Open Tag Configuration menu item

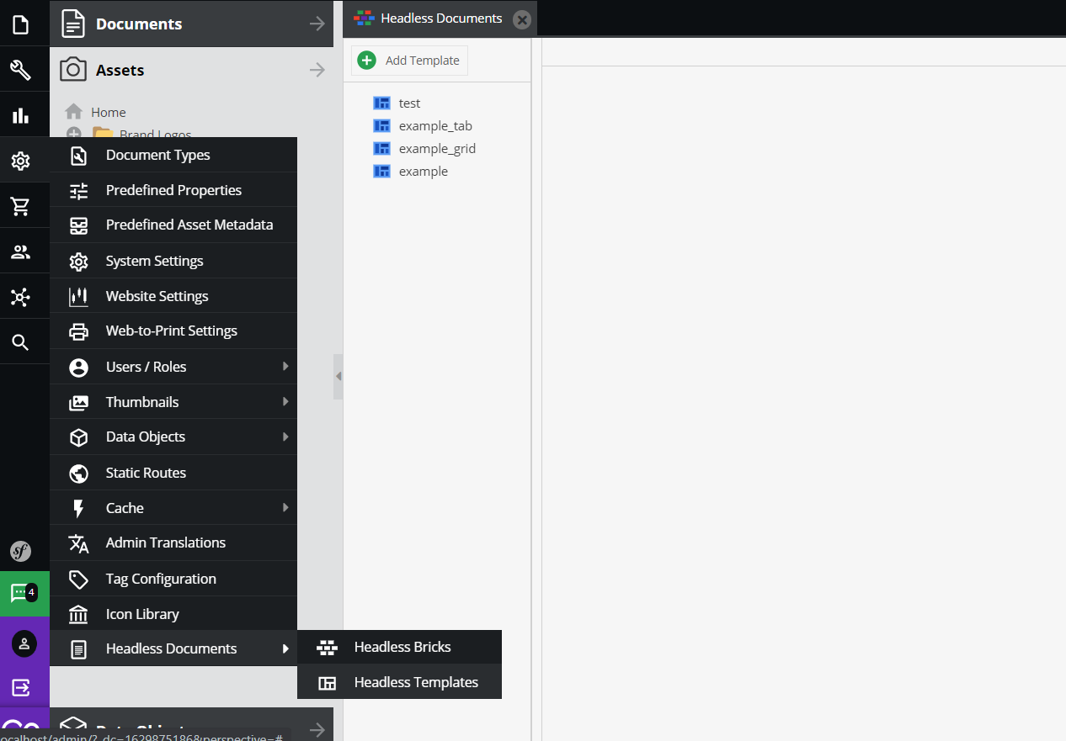coord(173,579)
